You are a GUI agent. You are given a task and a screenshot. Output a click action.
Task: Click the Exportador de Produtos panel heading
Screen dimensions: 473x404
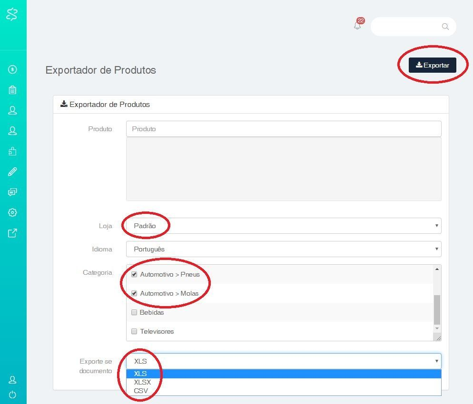click(x=105, y=105)
